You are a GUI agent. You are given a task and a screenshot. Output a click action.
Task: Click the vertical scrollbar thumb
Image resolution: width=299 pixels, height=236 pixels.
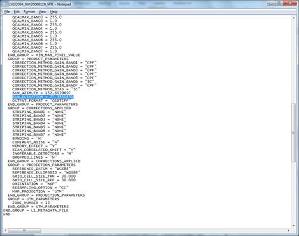[x=294, y=133]
